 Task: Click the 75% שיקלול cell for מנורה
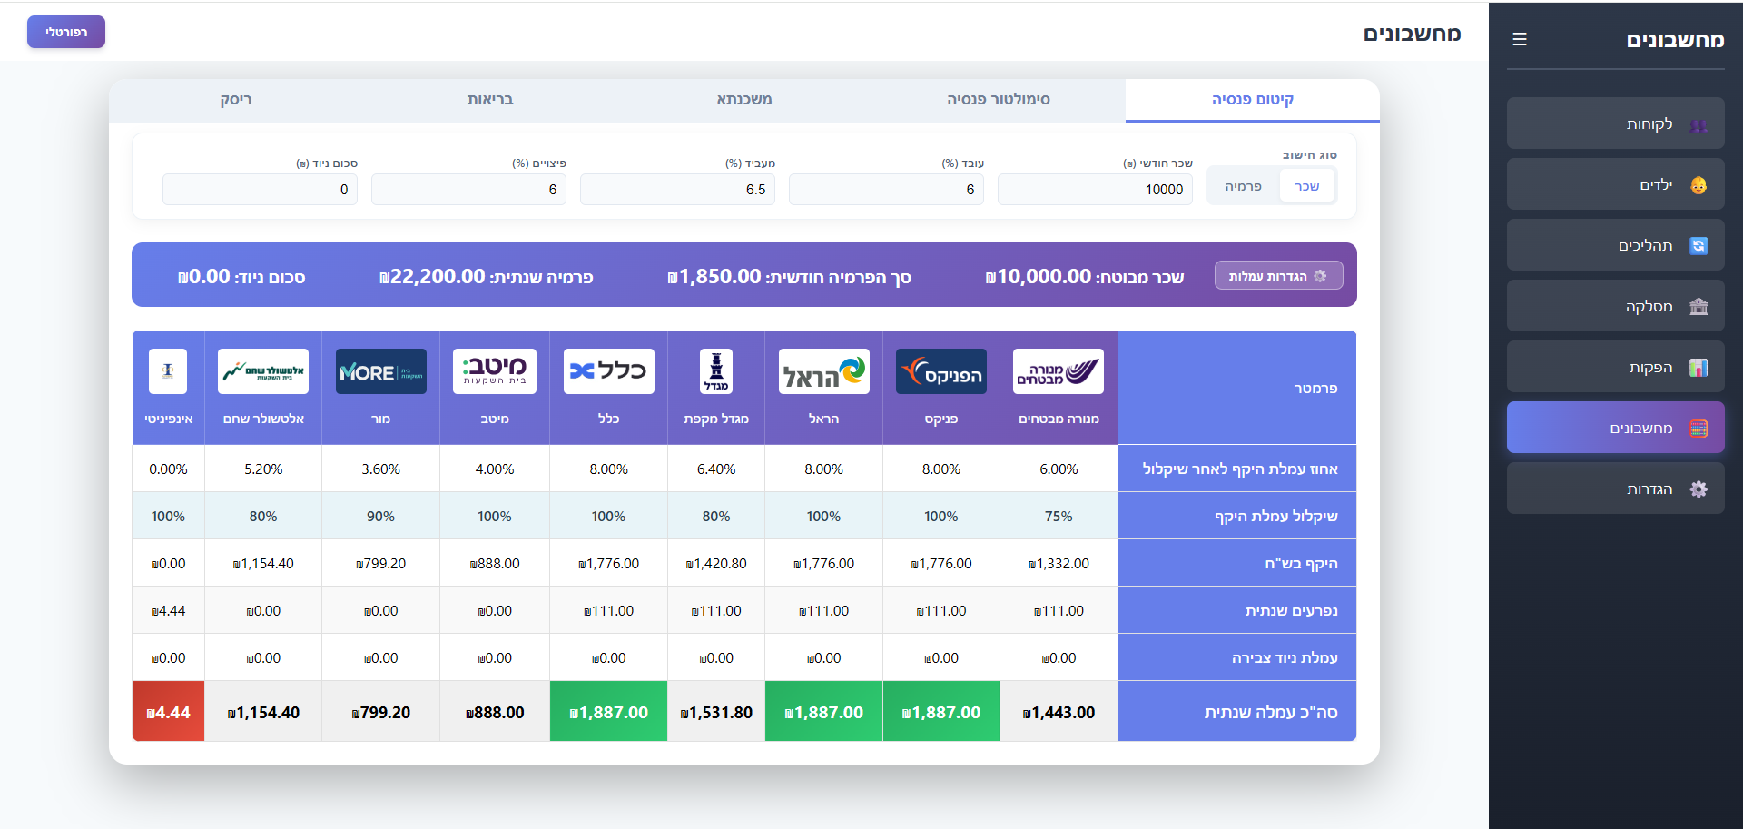tap(1059, 516)
